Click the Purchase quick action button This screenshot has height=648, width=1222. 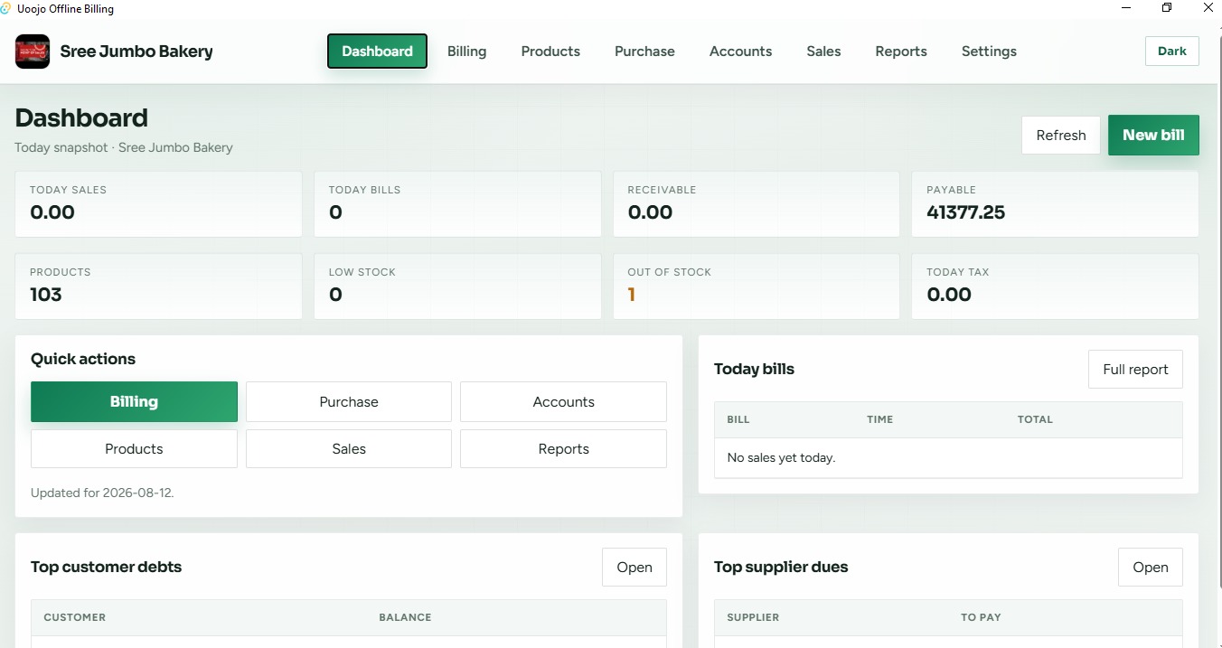[349, 401]
